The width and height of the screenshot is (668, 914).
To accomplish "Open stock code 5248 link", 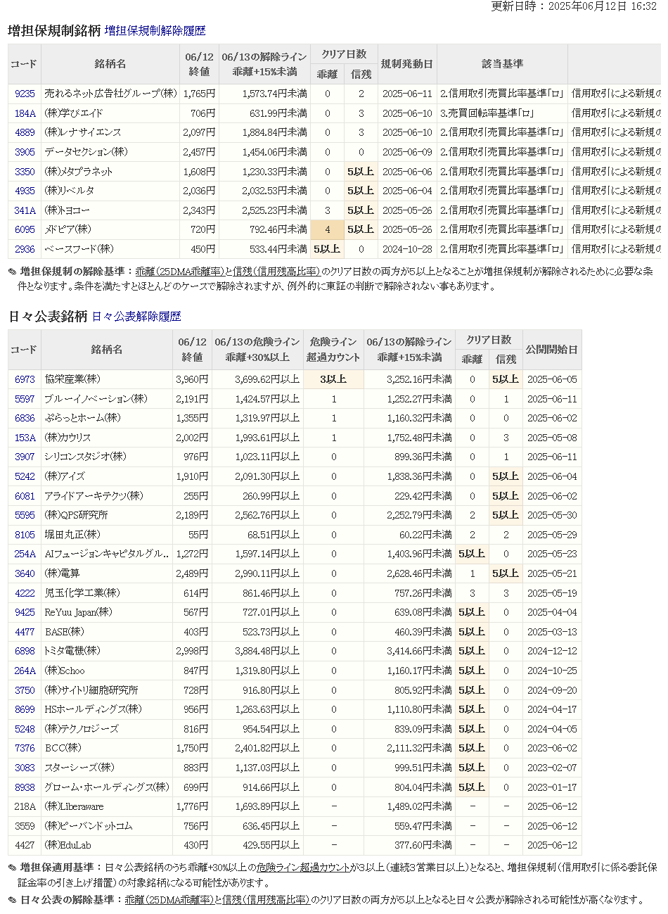I will tap(25, 729).
